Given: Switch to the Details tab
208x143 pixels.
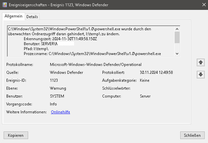Looking at the screenshot, I should pyautogui.click(x=32, y=17).
